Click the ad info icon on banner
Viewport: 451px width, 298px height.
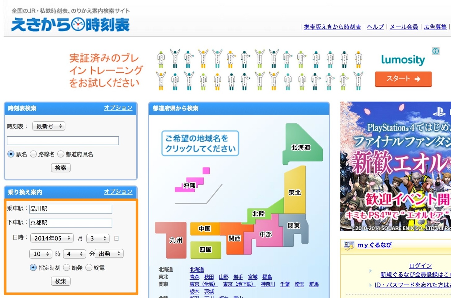click(436, 51)
